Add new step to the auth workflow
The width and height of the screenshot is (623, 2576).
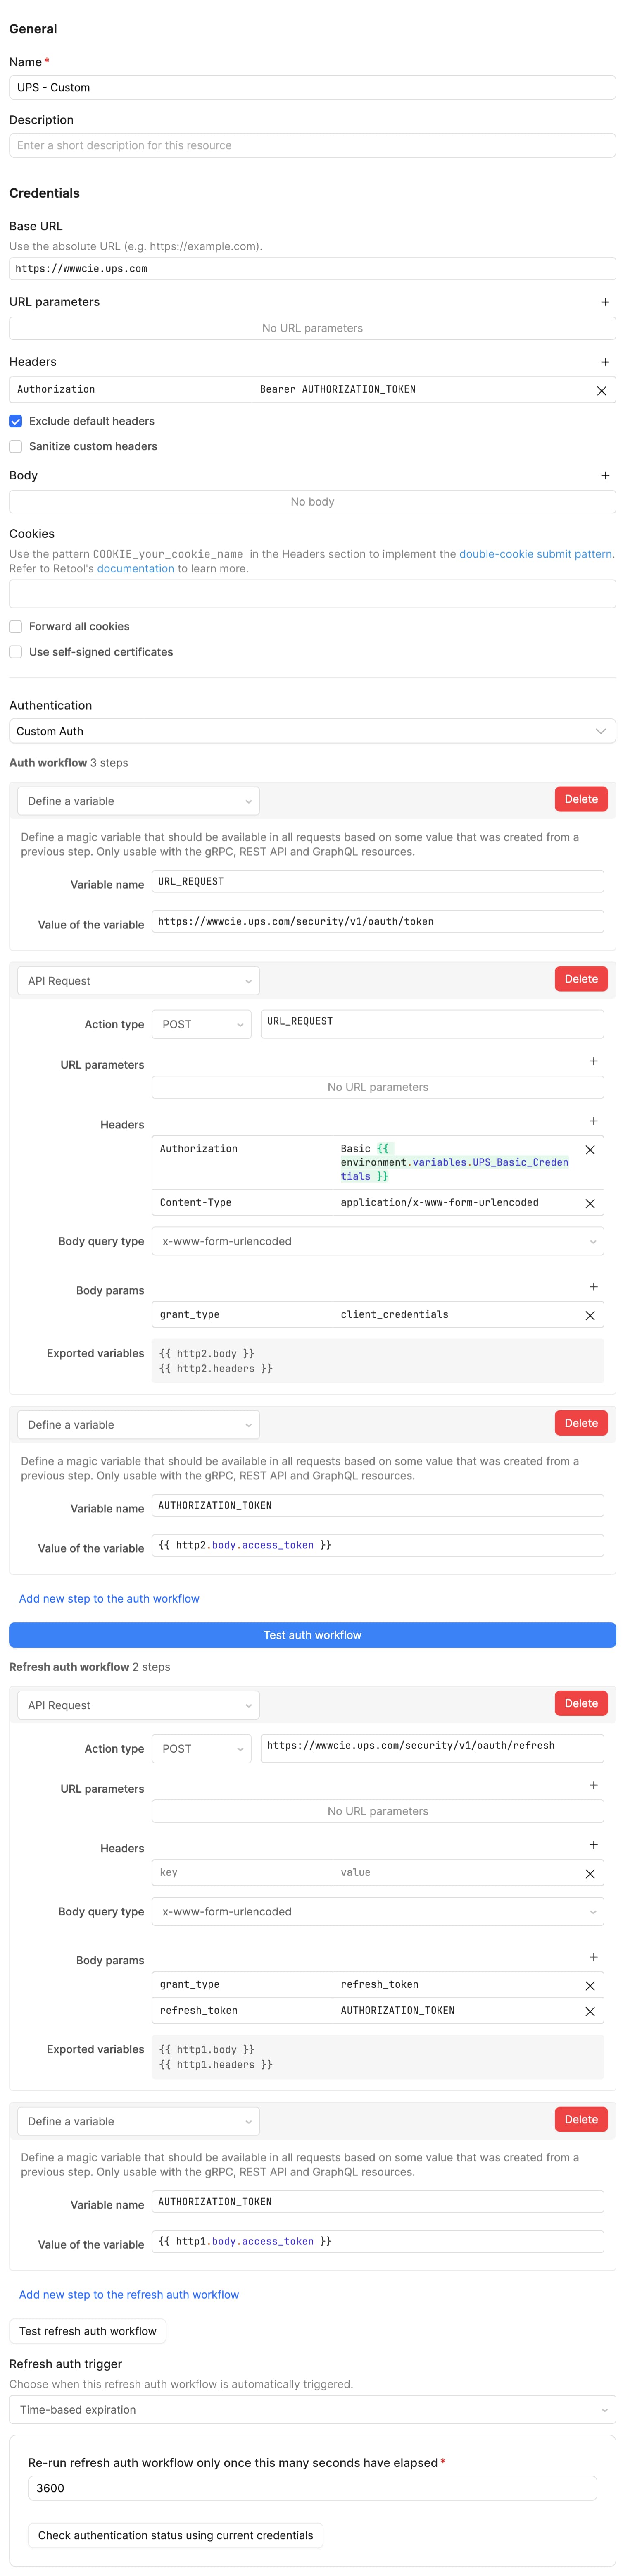[109, 1599]
